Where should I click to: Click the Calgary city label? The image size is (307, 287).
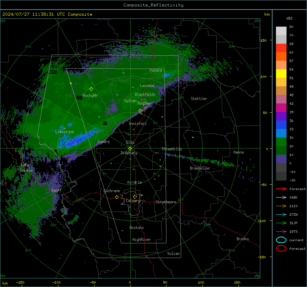[x=133, y=201]
